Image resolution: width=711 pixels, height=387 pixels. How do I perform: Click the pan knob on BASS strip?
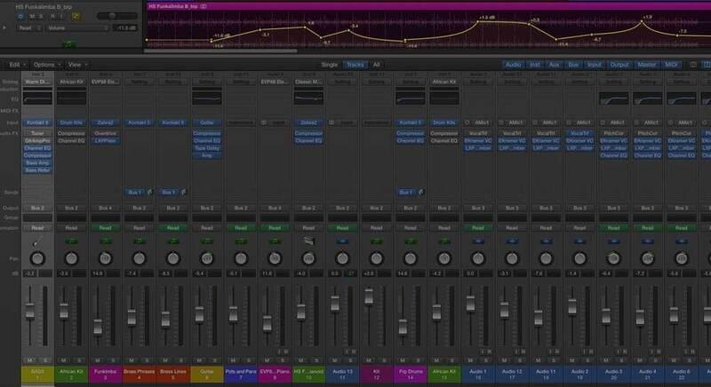click(37, 258)
